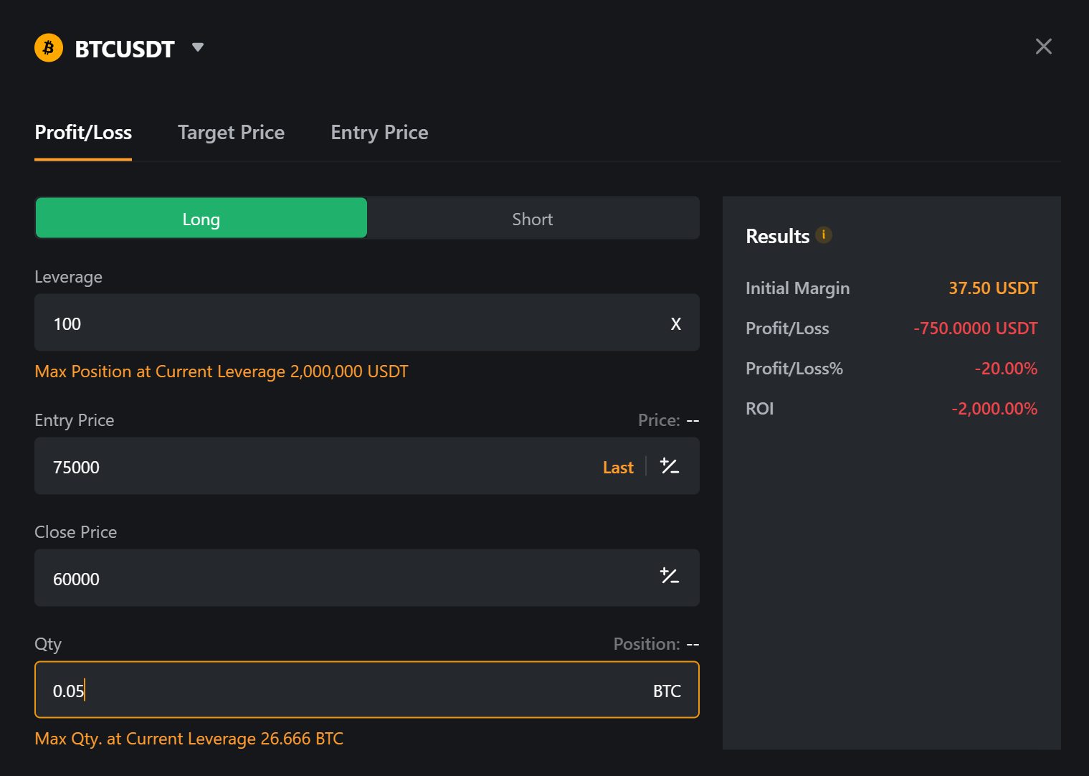Expand the BTCUSDT pair dropdown arrow
Screen dimensions: 1089x776
coord(198,47)
